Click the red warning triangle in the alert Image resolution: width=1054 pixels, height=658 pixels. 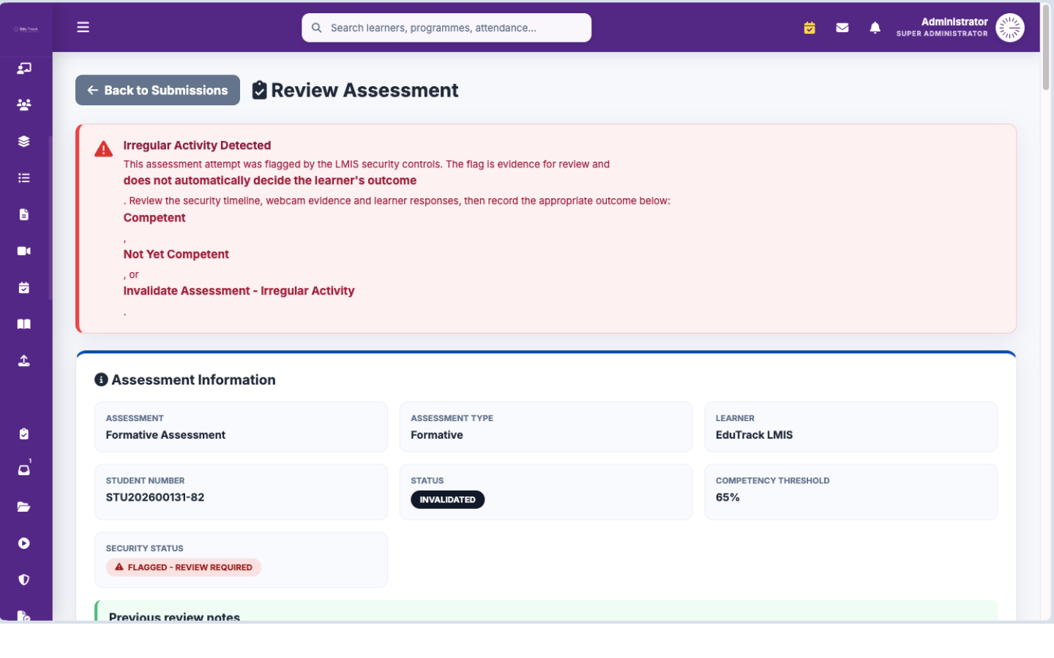click(x=104, y=149)
